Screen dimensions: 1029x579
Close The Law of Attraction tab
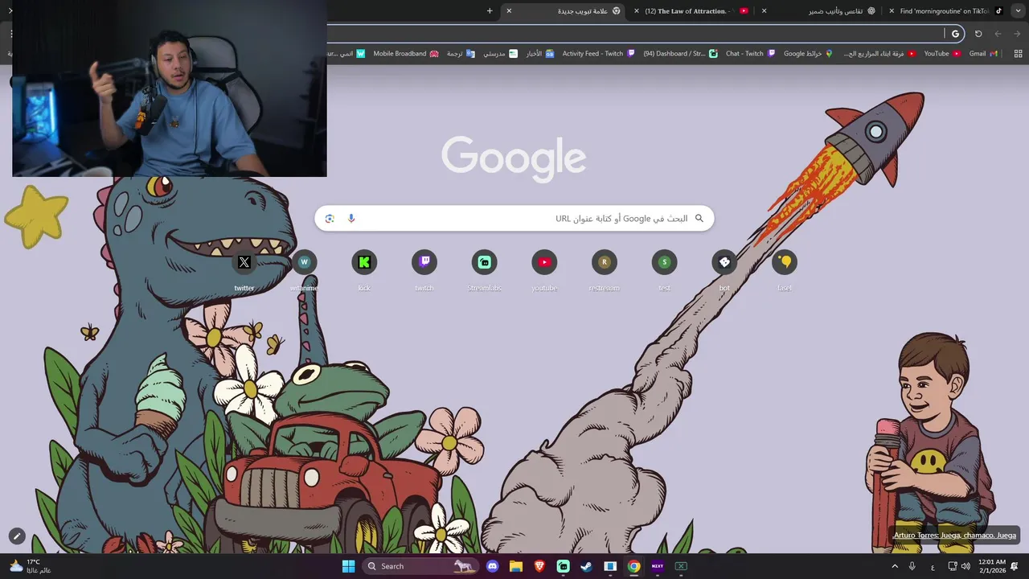coord(637,11)
